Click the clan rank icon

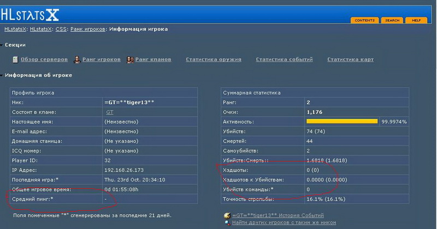coord(131,59)
